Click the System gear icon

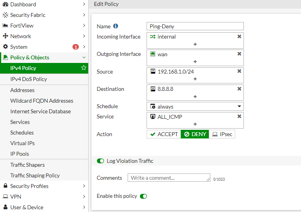(6, 46)
